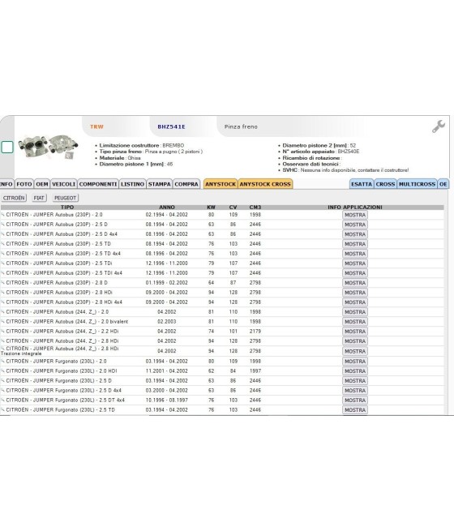Click the CM3 column header
Image resolution: width=454 pixels, height=531 pixels.
[255, 208]
